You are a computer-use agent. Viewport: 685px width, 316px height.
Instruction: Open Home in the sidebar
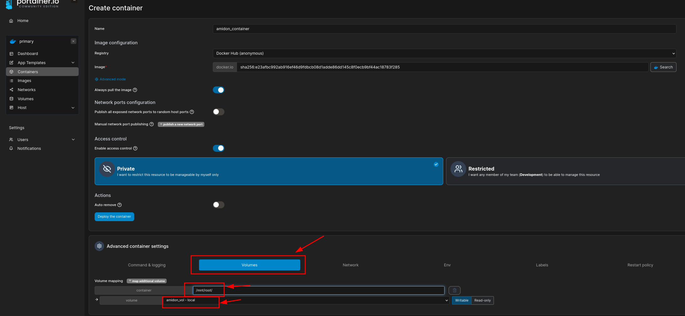click(23, 21)
